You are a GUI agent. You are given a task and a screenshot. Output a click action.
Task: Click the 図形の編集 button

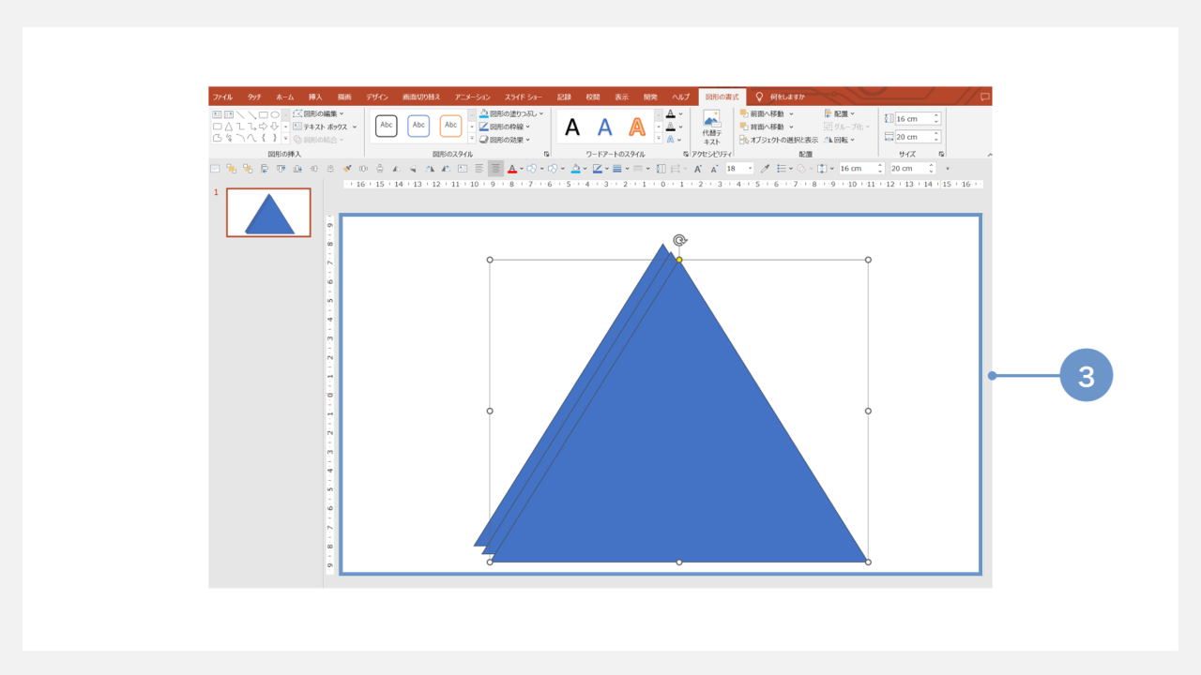pos(319,113)
